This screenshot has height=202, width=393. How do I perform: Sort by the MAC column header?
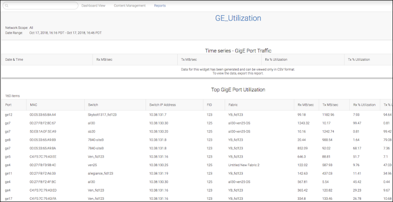click(34, 105)
